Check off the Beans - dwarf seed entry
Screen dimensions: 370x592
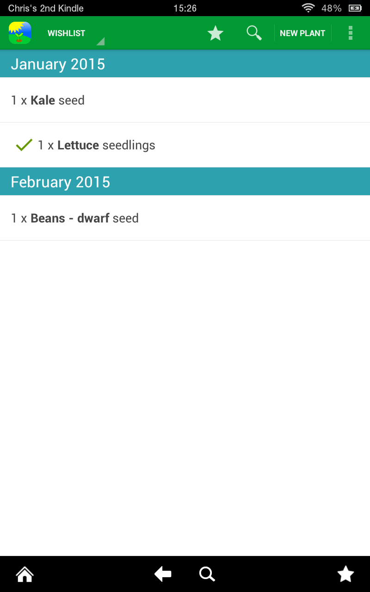[x=185, y=218]
